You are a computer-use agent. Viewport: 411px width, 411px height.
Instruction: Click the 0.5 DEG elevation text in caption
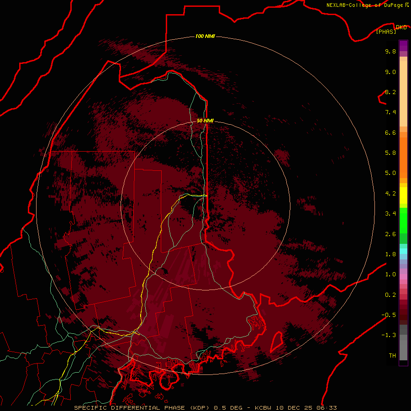(x=228, y=408)
